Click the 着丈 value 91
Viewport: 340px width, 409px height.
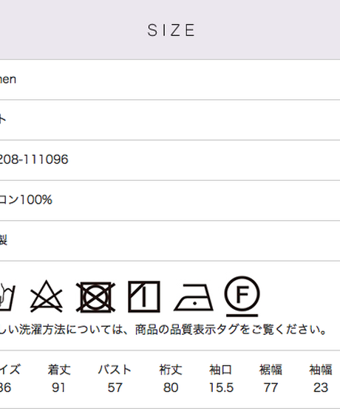(x=58, y=388)
